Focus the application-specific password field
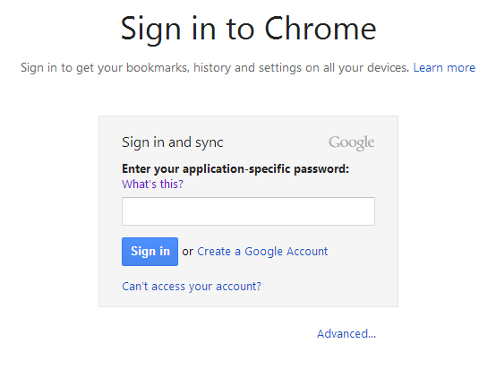Viewport: 496px width, 378px height. click(x=248, y=211)
